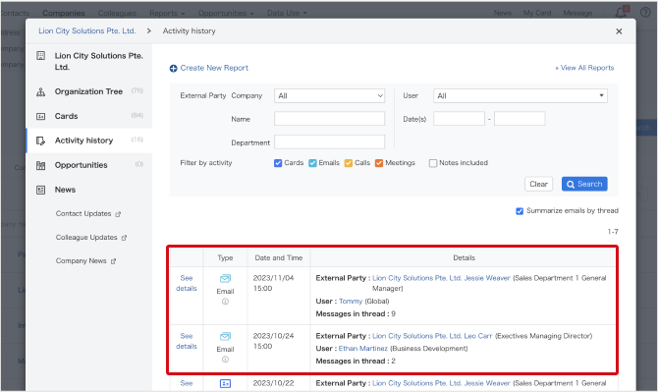Click the Opportunities building icon
The height and width of the screenshot is (392, 658).
tap(40, 165)
